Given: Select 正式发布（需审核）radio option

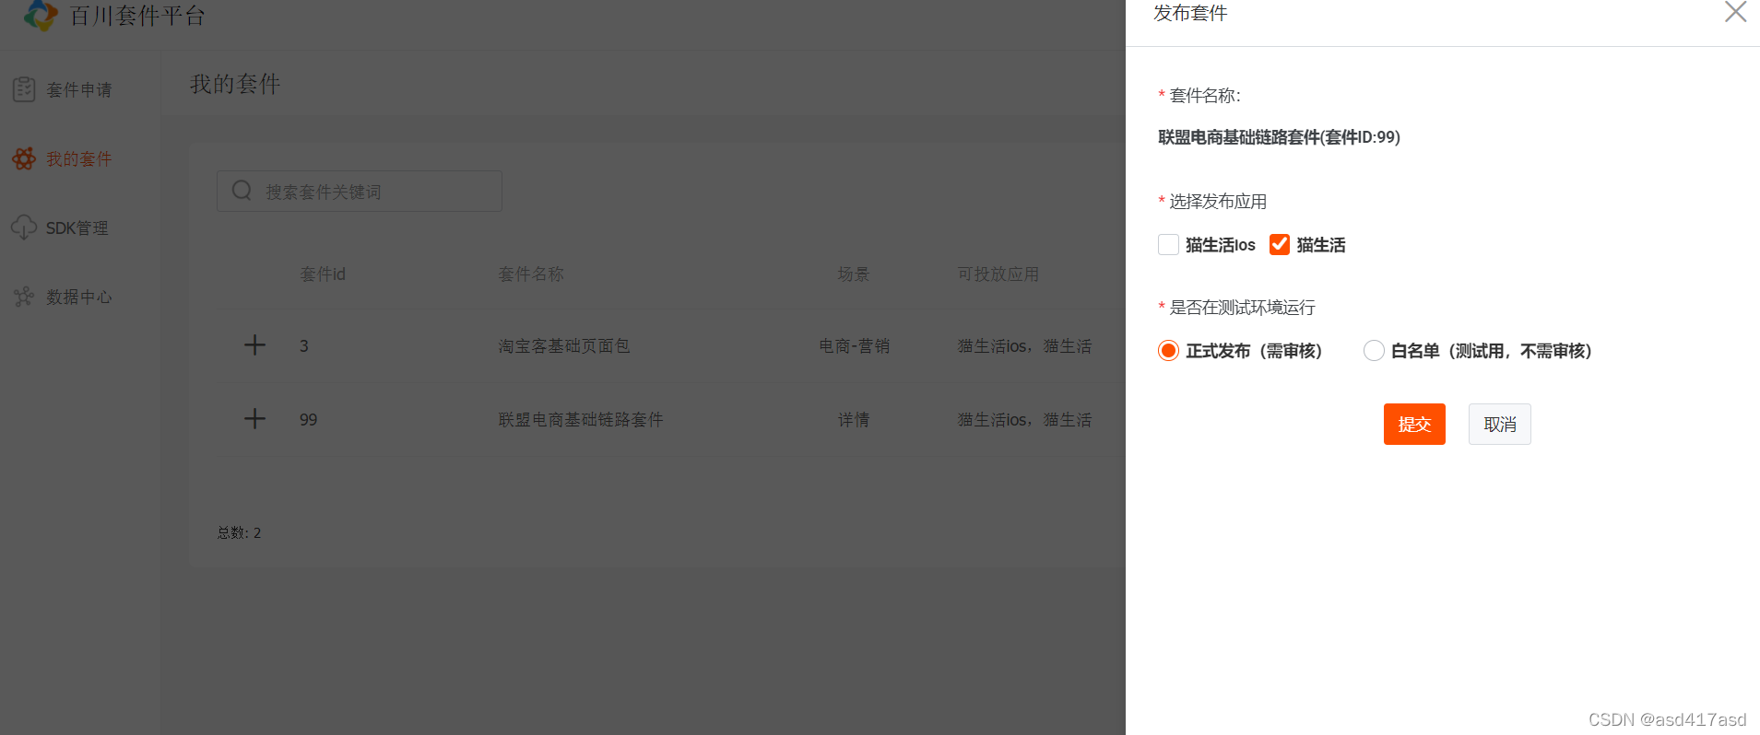Looking at the screenshot, I should [x=1168, y=350].
